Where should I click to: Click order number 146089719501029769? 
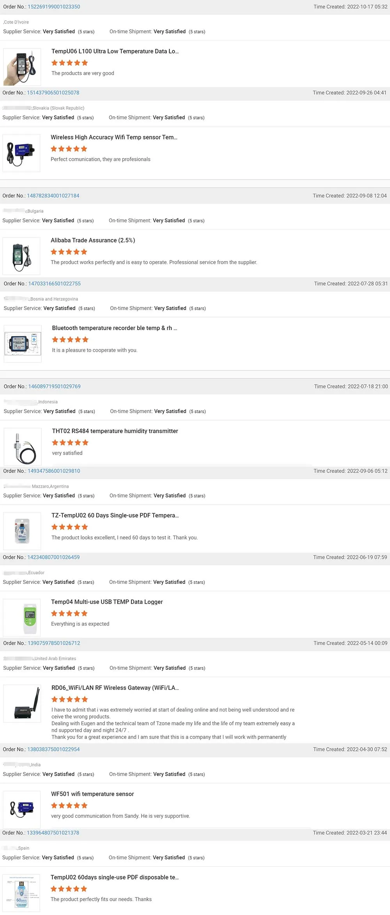click(x=55, y=386)
